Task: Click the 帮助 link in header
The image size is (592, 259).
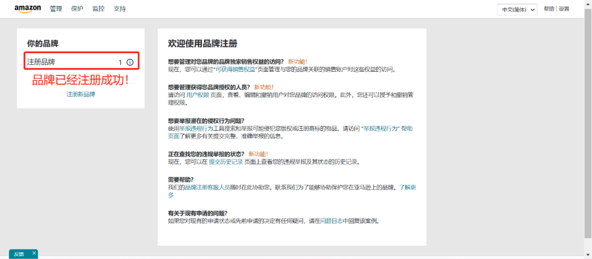Action: pos(549,9)
